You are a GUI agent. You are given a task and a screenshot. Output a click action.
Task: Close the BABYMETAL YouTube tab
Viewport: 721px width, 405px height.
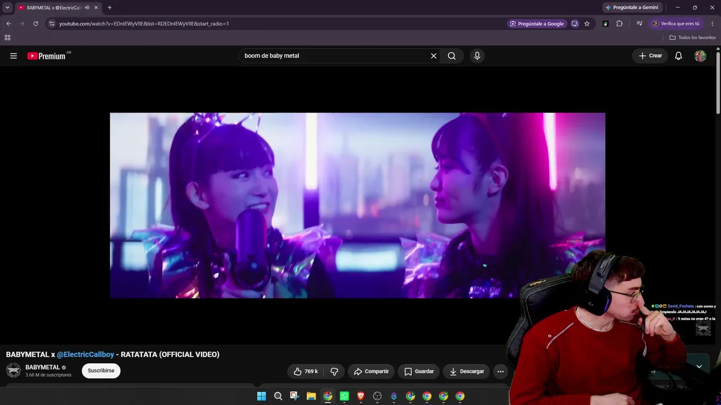(96, 8)
